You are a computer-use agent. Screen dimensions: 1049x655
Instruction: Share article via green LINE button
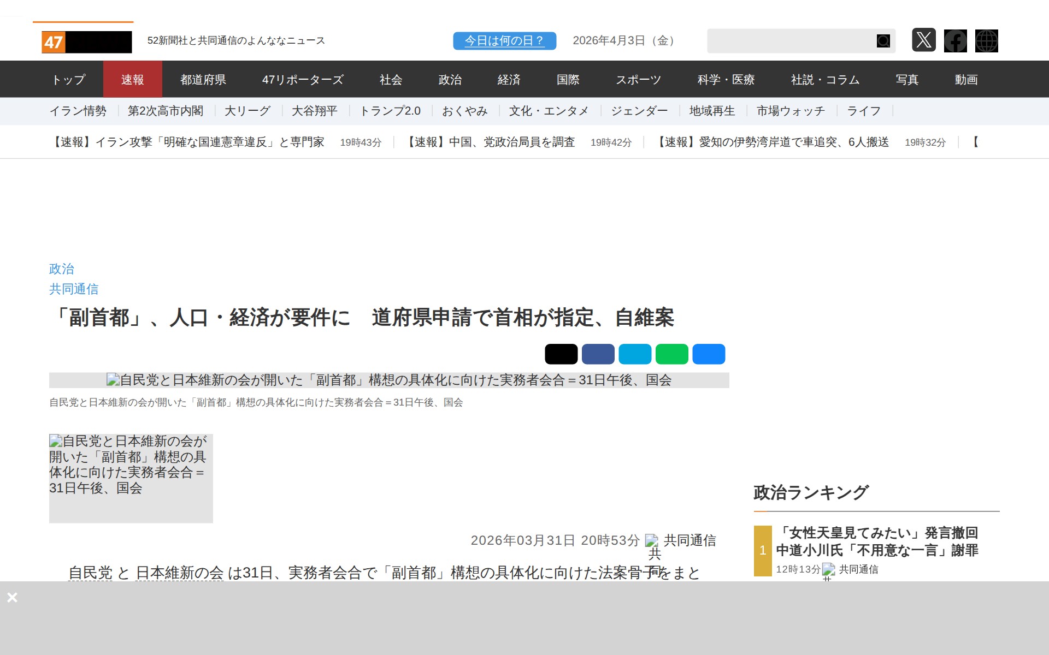tap(671, 354)
